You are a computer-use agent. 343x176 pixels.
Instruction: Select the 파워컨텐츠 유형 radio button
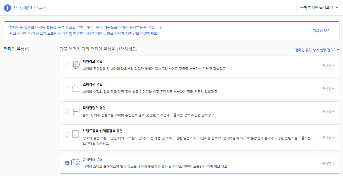(x=67, y=111)
